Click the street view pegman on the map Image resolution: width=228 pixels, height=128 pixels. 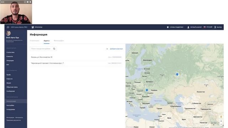pos(221,117)
